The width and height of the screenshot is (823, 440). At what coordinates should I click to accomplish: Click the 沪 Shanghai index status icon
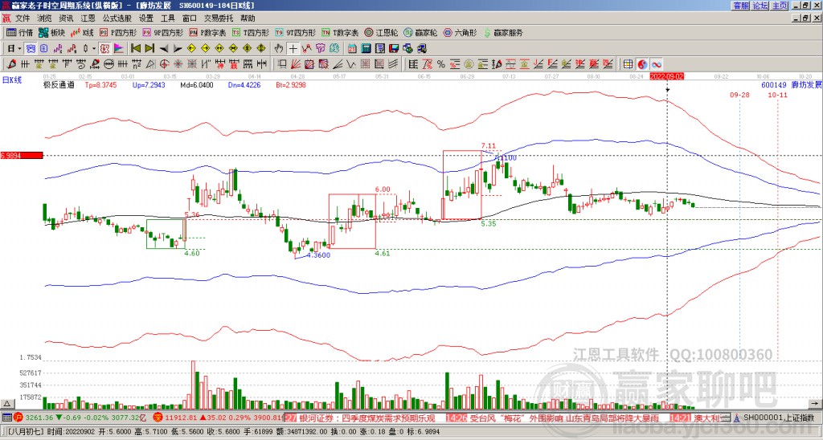click(x=18, y=418)
